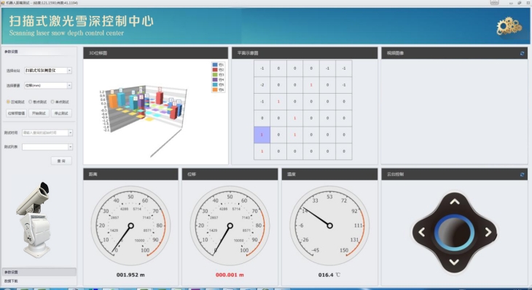This screenshot has height=290, width=532.
Task: Click the left arrow on the pan-tilt control pad
Action: pyautogui.click(x=422, y=232)
